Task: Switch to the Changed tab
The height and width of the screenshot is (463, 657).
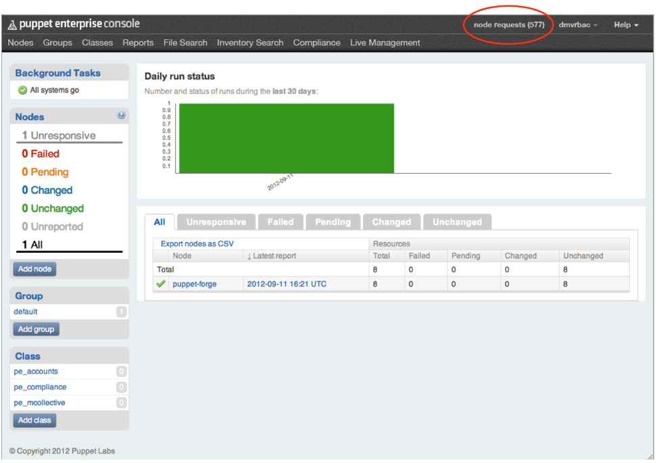Action: [x=391, y=222]
